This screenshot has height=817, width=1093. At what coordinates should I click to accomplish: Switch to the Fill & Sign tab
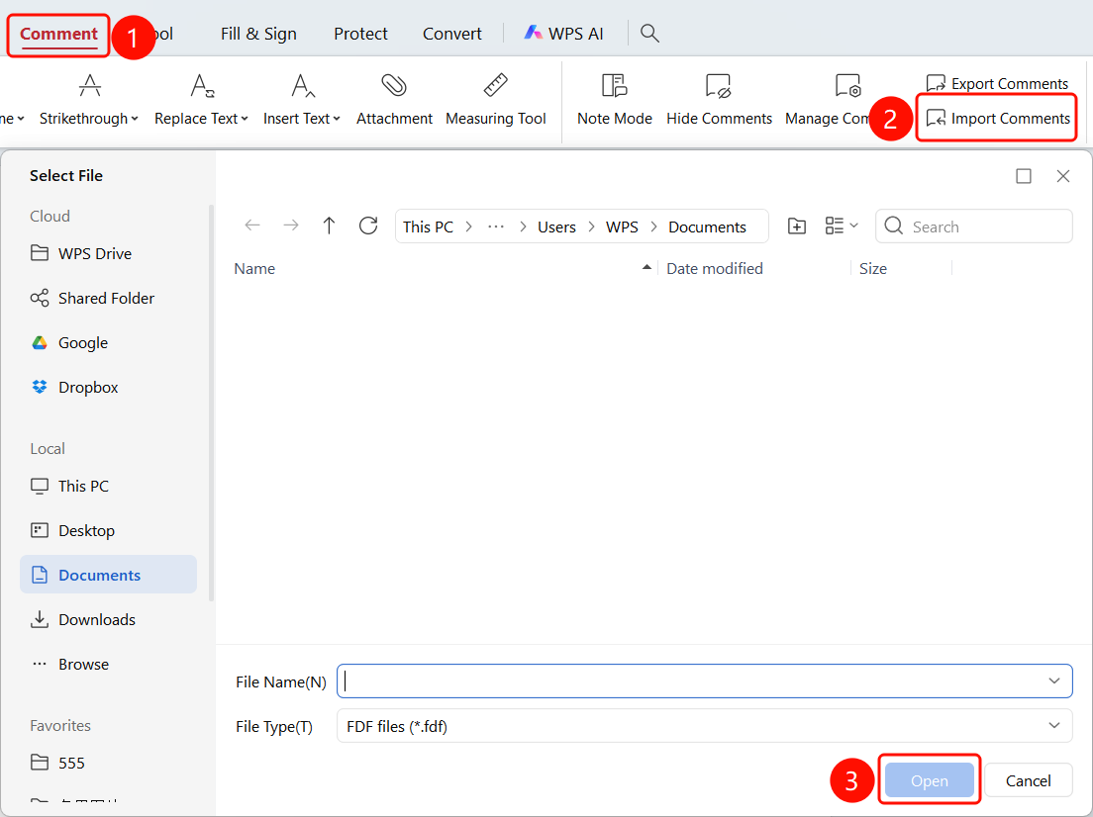click(258, 34)
